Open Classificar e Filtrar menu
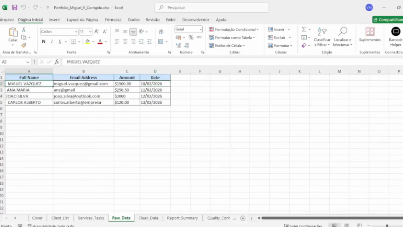The image size is (403, 227). click(322, 37)
